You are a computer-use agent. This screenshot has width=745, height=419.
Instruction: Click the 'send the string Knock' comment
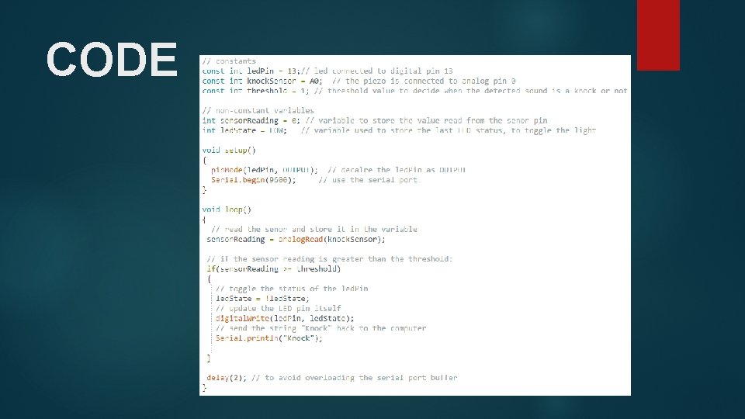pos(321,328)
